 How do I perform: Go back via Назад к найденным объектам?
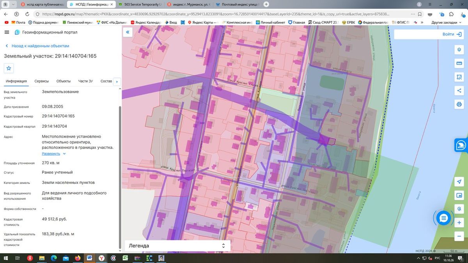pos(37,46)
